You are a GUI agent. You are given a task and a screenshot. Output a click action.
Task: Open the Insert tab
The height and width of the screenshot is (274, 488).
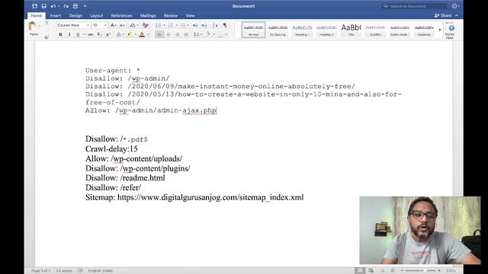[56, 15]
